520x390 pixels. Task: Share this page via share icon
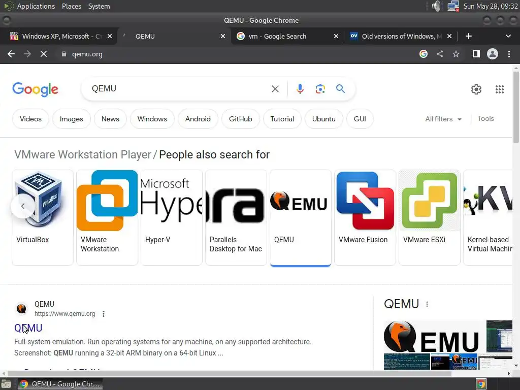[440, 54]
